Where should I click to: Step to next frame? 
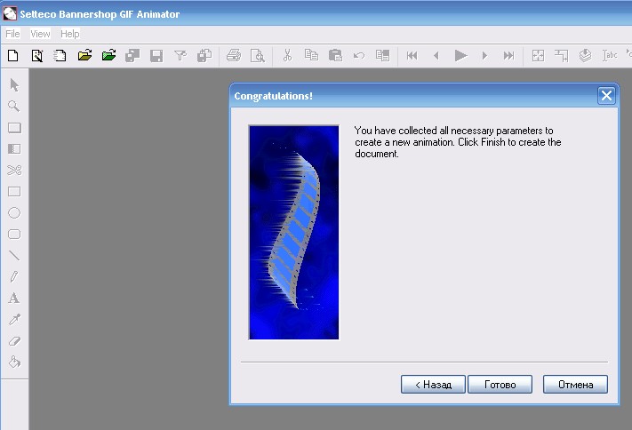coord(484,55)
